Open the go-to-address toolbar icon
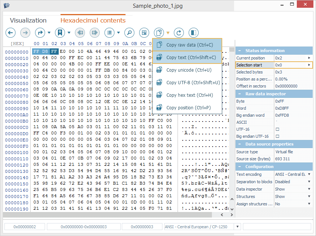Viewport: 316px width, 236px height. tap(40, 33)
